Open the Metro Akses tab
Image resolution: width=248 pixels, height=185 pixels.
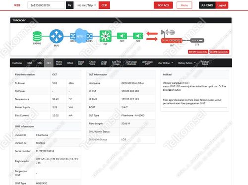pos(59,63)
